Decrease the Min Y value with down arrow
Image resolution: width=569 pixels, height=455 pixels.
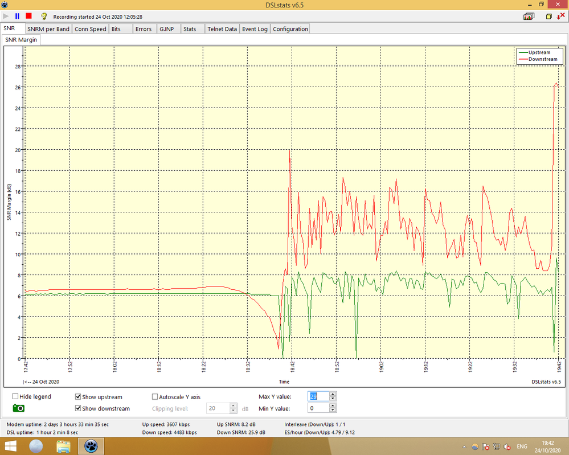[333, 411]
